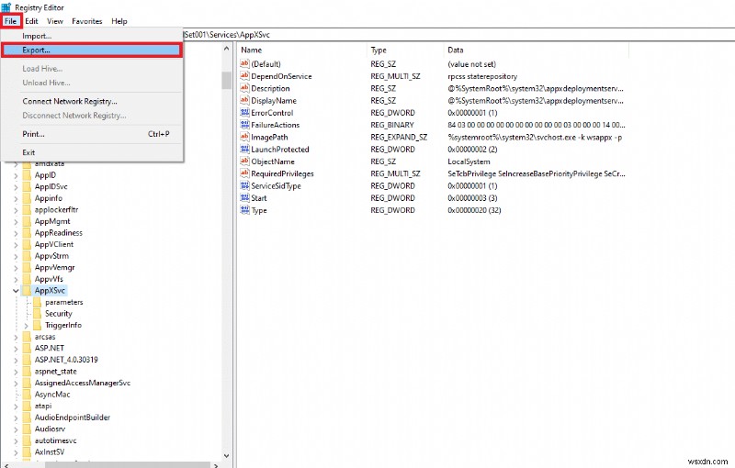The height and width of the screenshot is (468, 735).
Task: Expand the TriggerInfo subkey
Action: pos(27,325)
